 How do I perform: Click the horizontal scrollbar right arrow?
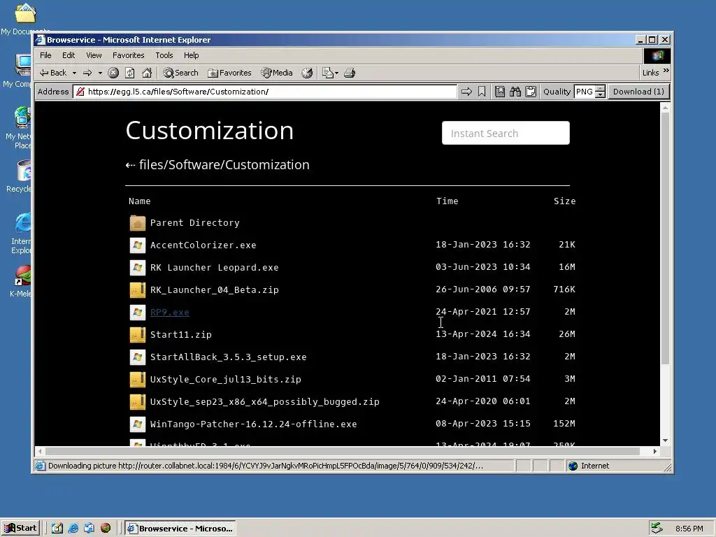pyautogui.click(x=655, y=451)
